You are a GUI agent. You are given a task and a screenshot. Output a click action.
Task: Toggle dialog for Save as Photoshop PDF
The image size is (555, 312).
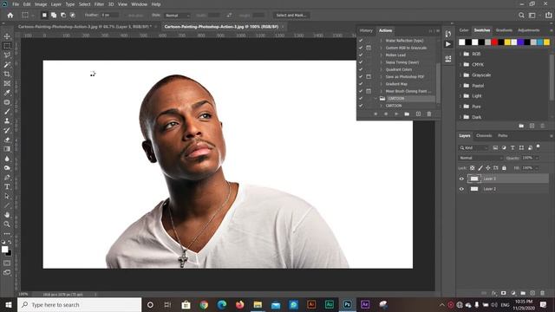click(x=369, y=76)
